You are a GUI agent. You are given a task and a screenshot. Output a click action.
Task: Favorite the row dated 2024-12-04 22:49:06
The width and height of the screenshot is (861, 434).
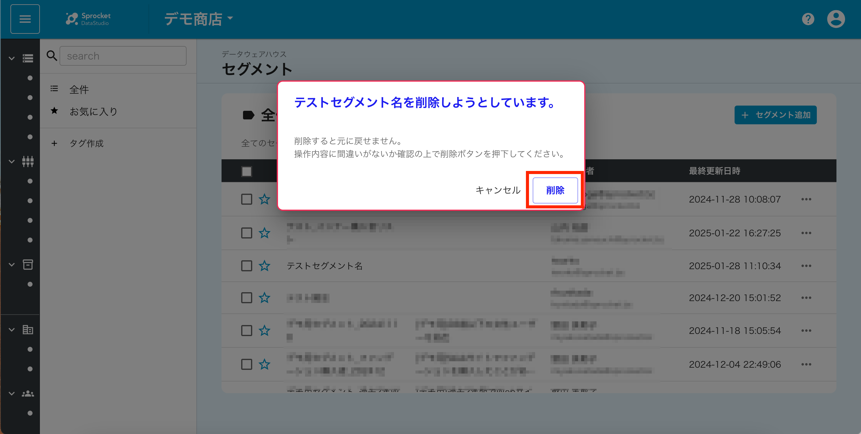[264, 364]
